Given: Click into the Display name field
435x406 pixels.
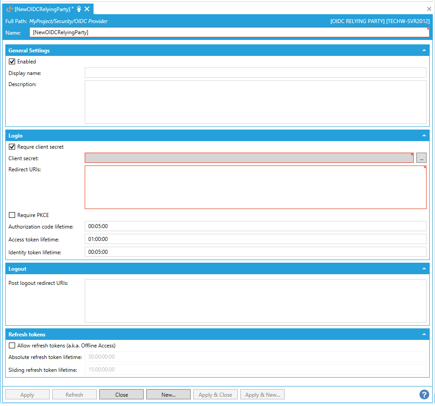Looking at the screenshot, I should 255,73.
